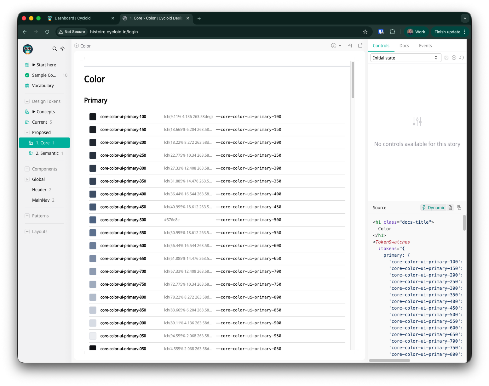Toggle dark mode with the sun icon
Screen dimensions: 489x386
[63, 49]
